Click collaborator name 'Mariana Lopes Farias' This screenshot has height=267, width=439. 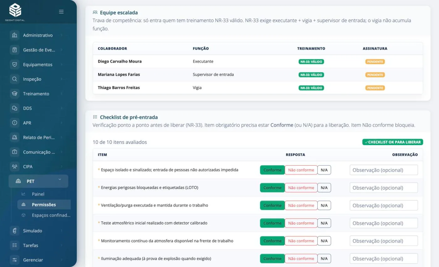[x=119, y=75]
